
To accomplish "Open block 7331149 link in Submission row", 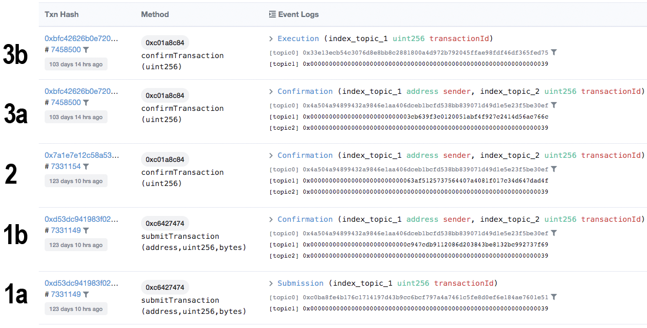I will (66, 295).
